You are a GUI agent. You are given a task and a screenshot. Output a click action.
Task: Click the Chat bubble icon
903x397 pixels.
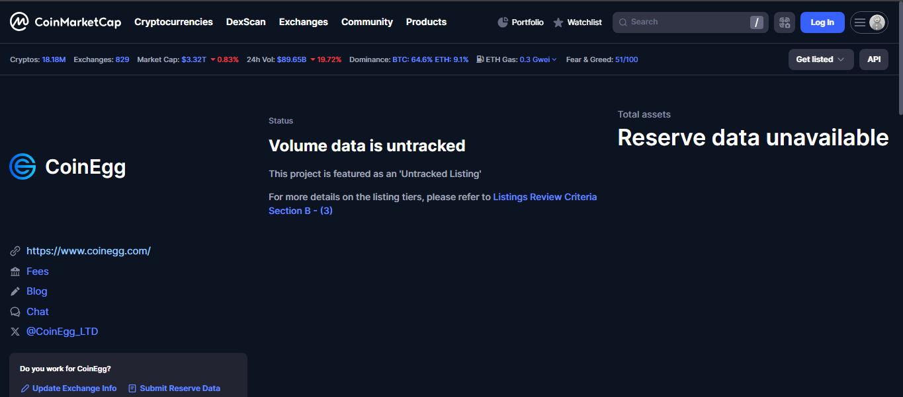click(15, 312)
